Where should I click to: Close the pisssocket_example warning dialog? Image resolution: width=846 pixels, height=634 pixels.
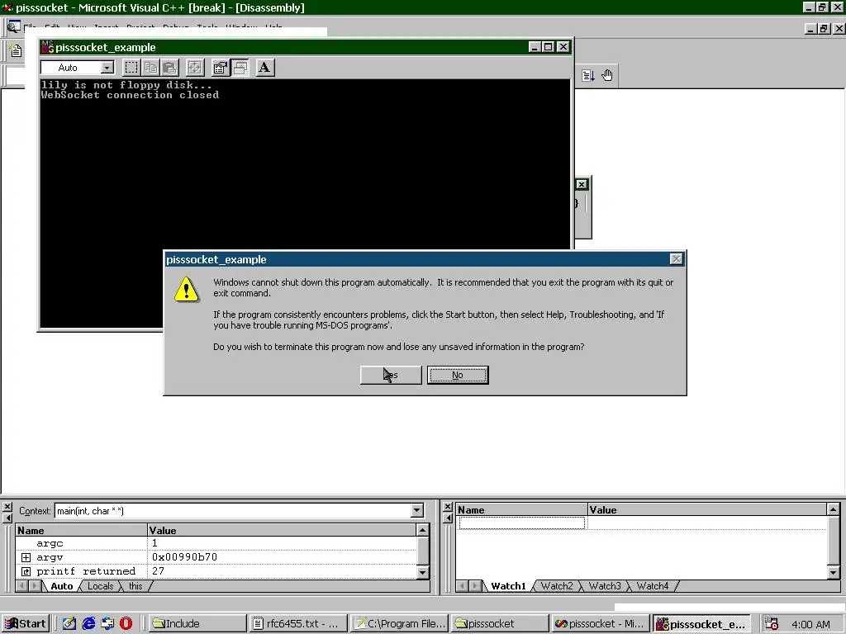tap(676, 259)
